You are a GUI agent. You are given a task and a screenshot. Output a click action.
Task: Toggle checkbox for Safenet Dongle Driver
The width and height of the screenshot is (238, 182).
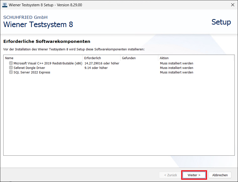pyautogui.click(x=11, y=68)
